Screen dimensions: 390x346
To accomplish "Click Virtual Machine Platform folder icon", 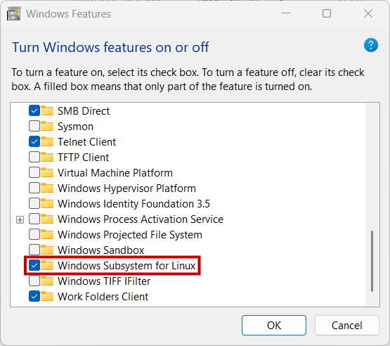I will (x=47, y=172).
